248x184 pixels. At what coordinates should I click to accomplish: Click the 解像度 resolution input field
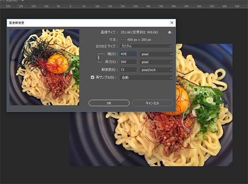(128, 70)
